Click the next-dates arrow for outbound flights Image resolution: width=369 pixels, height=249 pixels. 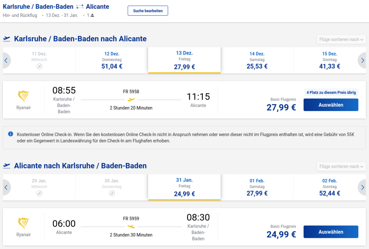tap(363, 60)
